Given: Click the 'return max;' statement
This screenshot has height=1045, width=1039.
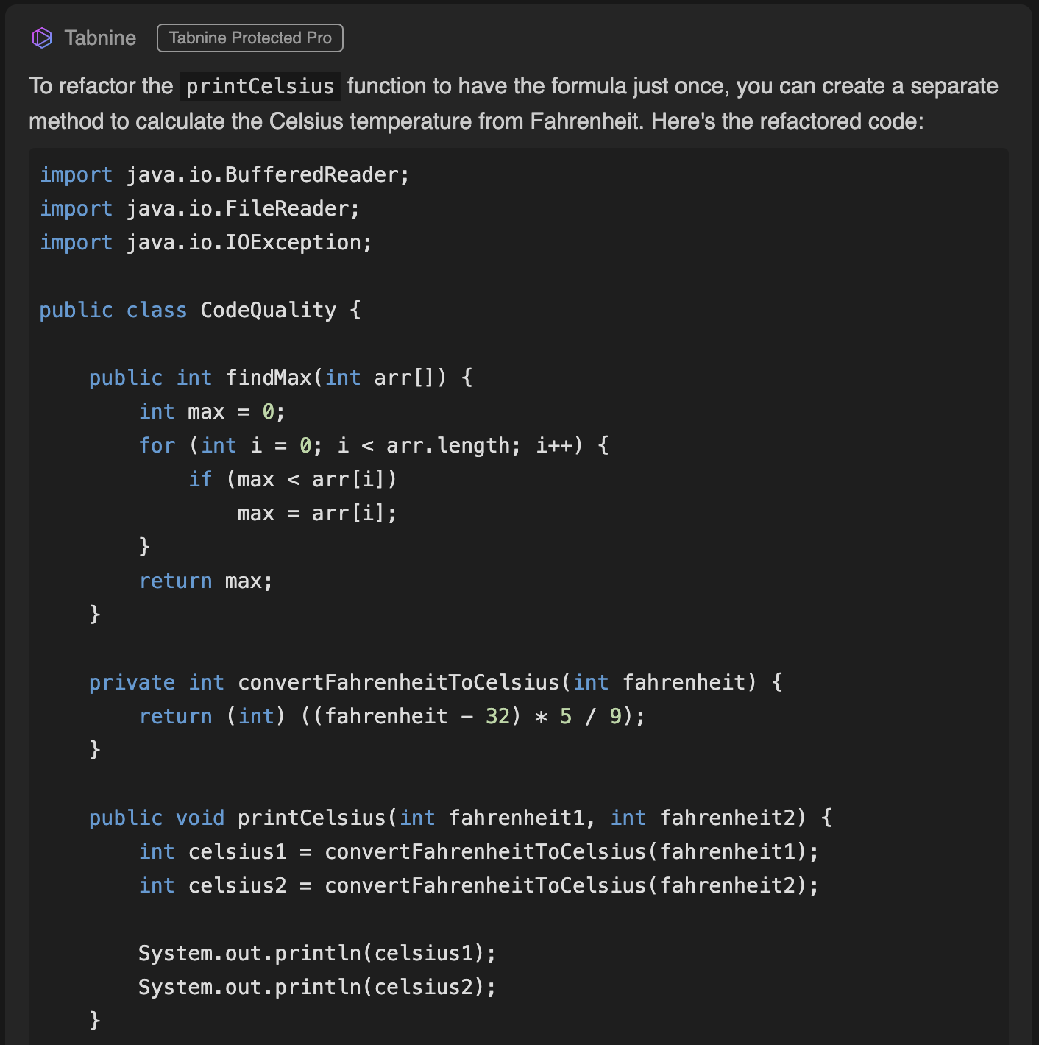Looking at the screenshot, I should [x=206, y=581].
